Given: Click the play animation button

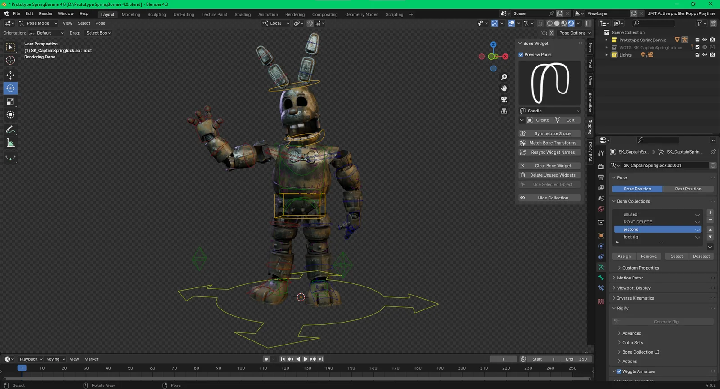Looking at the screenshot, I should click(306, 359).
